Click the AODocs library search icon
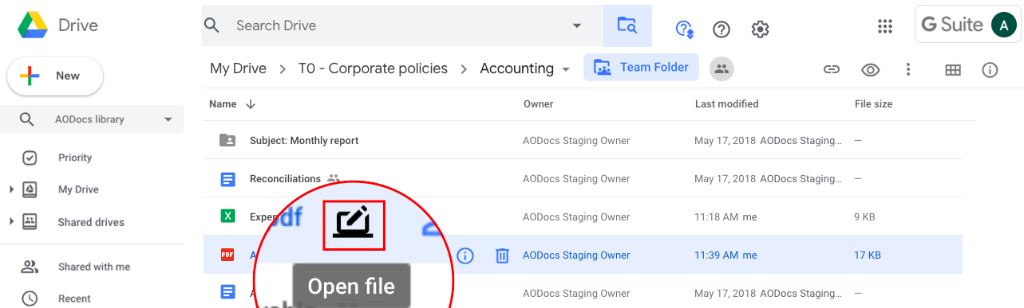 click(26, 119)
